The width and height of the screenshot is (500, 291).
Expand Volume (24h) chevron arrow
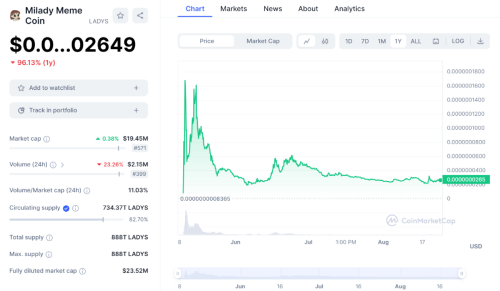click(62, 165)
